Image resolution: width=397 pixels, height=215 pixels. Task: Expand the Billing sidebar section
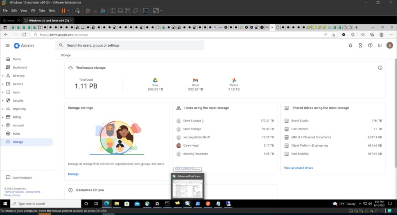[x=3, y=117]
